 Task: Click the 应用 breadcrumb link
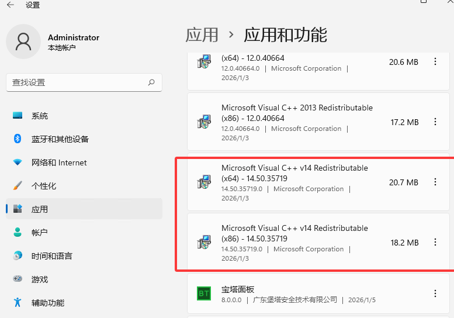click(202, 34)
